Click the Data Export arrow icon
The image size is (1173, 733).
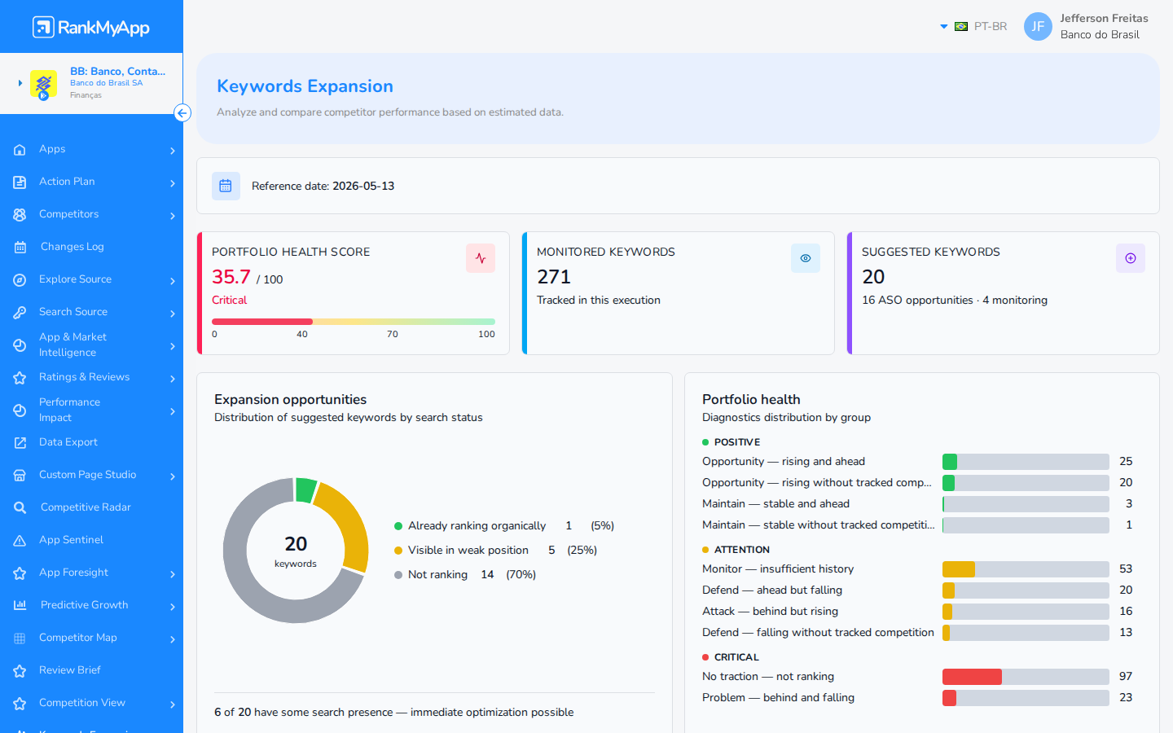(x=20, y=443)
